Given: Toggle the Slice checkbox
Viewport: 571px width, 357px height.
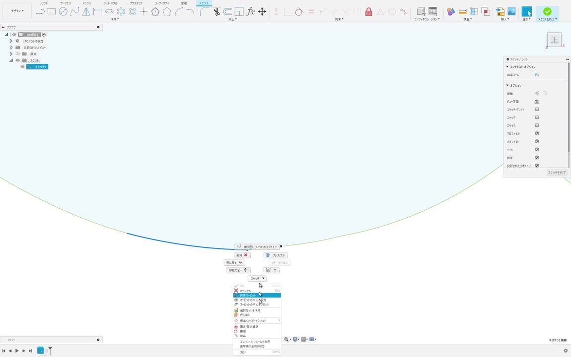Looking at the screenshot, I should pos(537,125).
